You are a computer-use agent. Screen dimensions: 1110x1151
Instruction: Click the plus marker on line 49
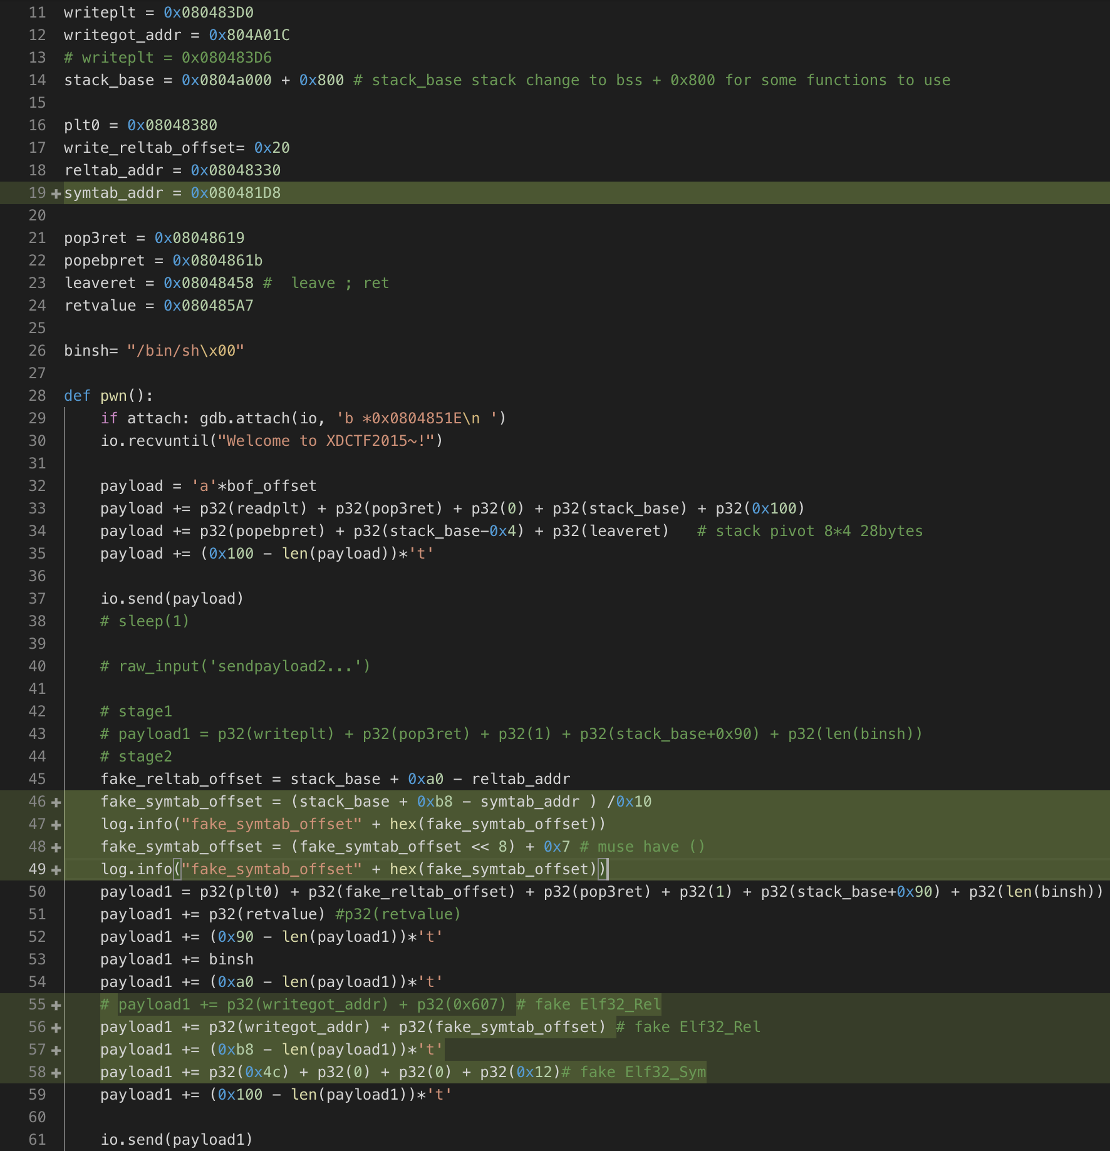(56, 870)
